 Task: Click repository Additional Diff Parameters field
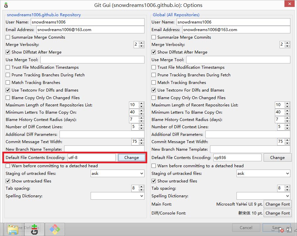coord(102,135)
